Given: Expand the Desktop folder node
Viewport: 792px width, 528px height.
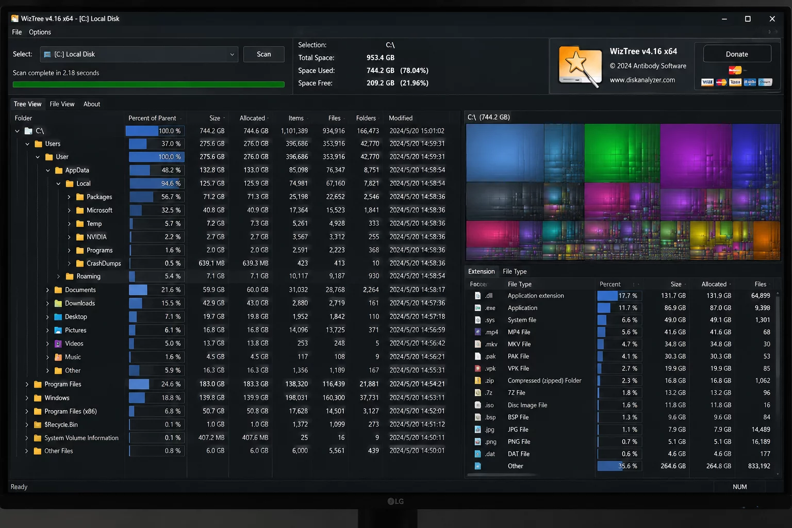Looking at the screenshot, I should pos(47,317).
